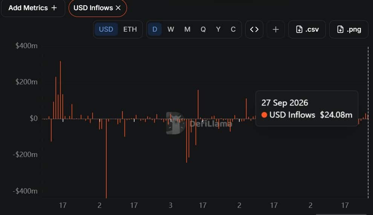
Task: Switch denomination to USD
Action: coord(106,29)
